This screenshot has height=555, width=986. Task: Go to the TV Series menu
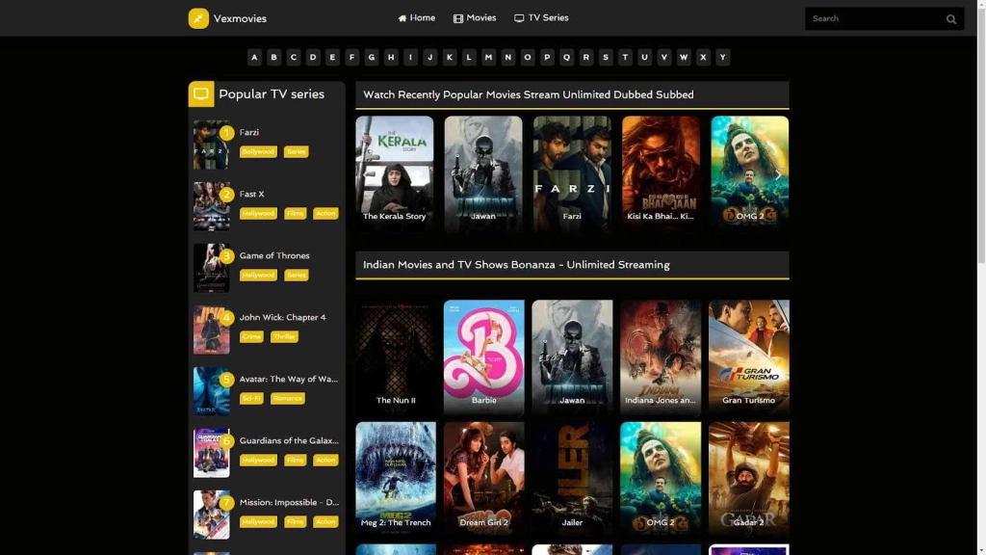pyautogui.click(x=541, y=18)
